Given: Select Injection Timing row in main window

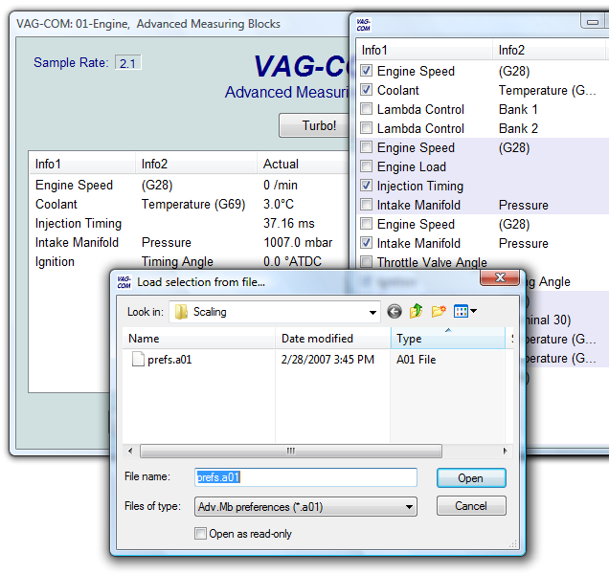Looking at the screenshot, I should [x=189, y=223].
